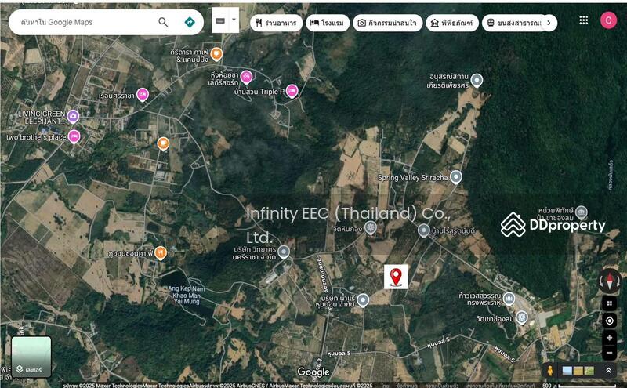Click the อนุสรณ์สถานเกียรติเพียรศรี marker
The width and height of the screenshot is (627, 388).
pos(477,81)
